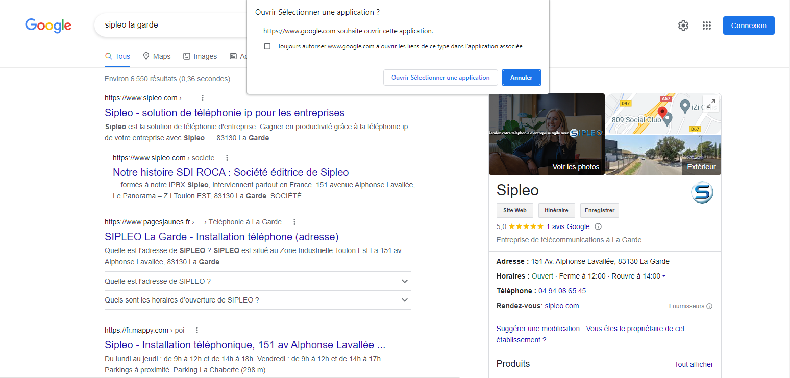Click Site Web button for Sipleo

click(x=514, y=210)
